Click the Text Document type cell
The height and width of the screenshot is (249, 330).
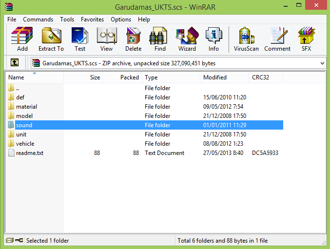click(164, 153)
